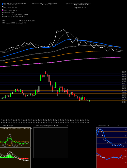Click the ADX indicator chart panel
Screen dimensions: 127x168
tap(15, 137)
